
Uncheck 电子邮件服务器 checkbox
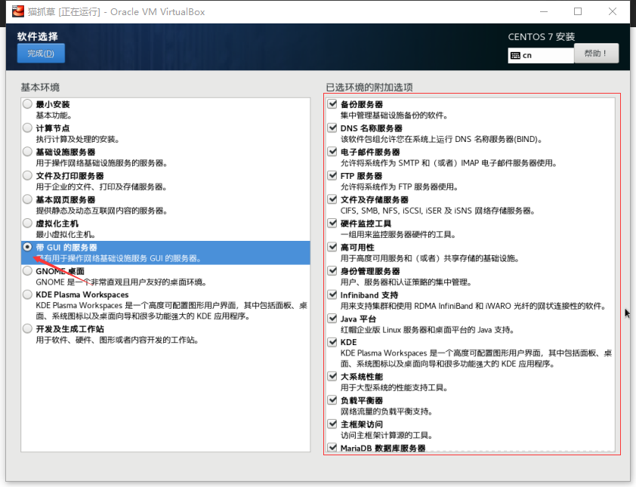(332, 152)
